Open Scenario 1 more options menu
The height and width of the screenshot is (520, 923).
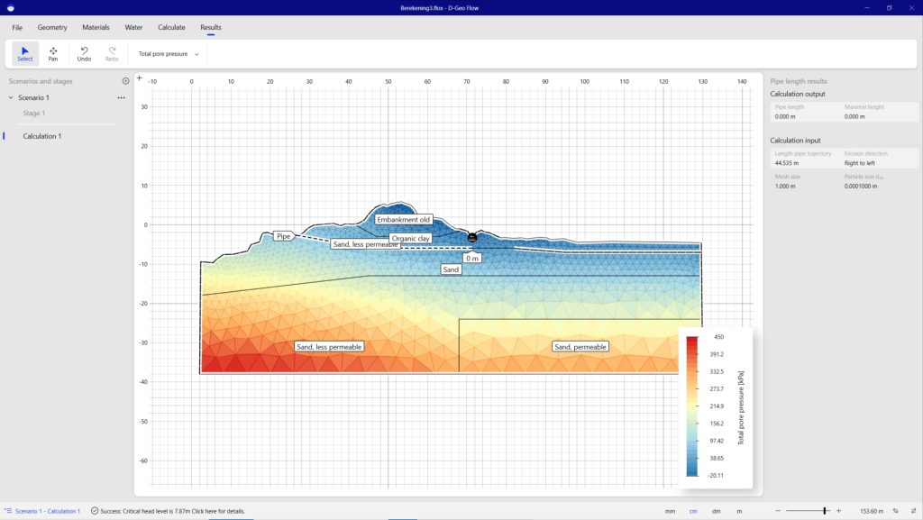click(x=121, y=97)
